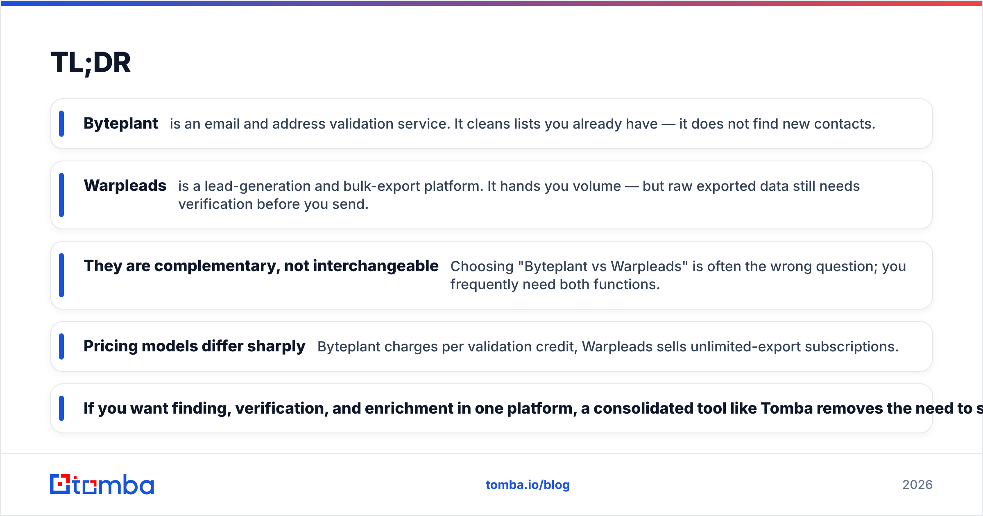Viewport: 983px width, 516px height.
Task: Click the TL;DR heading
Action: pyautogui.click(x=91, y=63)
